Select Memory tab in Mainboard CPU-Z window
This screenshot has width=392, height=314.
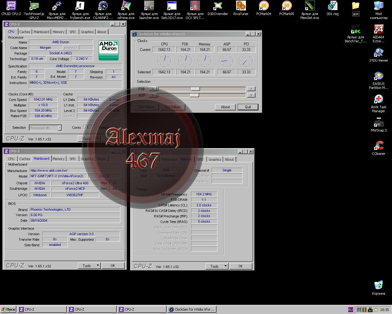click(x=58, y=159)
